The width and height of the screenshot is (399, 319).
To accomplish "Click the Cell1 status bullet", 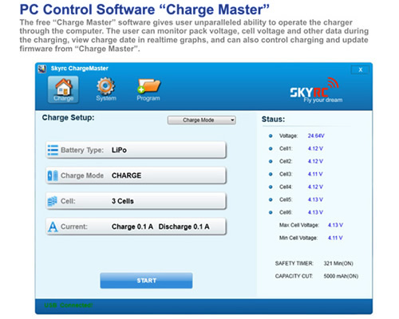I will [271, 148].
